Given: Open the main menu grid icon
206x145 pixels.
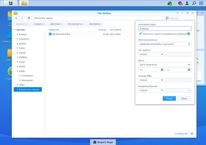Looking at the screenshot, I should 11,3.
